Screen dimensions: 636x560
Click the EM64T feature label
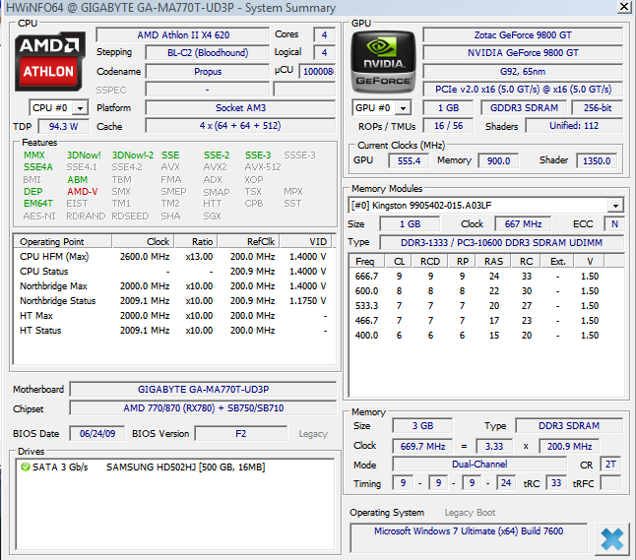38,203
